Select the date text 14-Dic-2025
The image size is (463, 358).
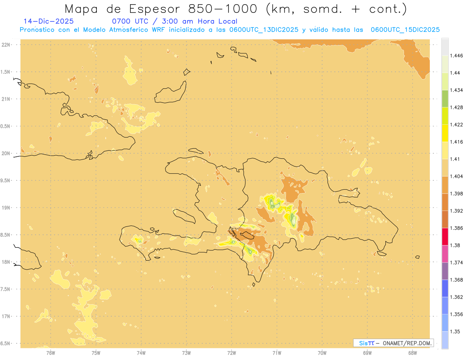(48, 21)
